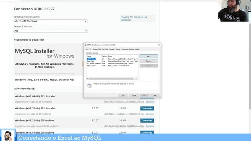Open the Tracing tab
The image size is (251, 141).
click(x=118, y=49)
